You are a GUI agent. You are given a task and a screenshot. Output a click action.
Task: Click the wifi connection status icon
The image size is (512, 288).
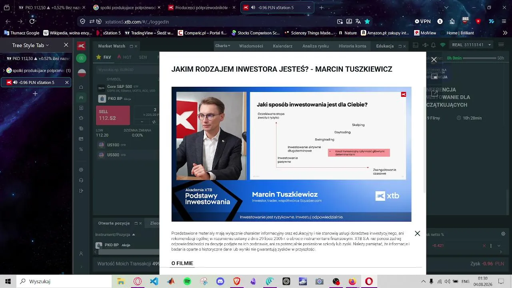tap(442, 45)
